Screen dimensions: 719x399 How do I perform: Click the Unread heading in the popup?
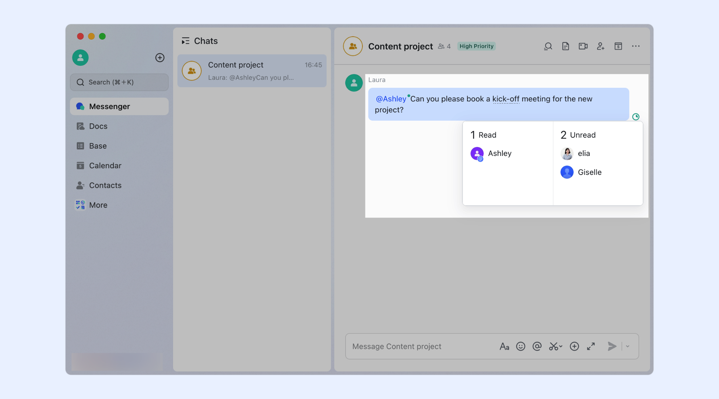(578, 135)
